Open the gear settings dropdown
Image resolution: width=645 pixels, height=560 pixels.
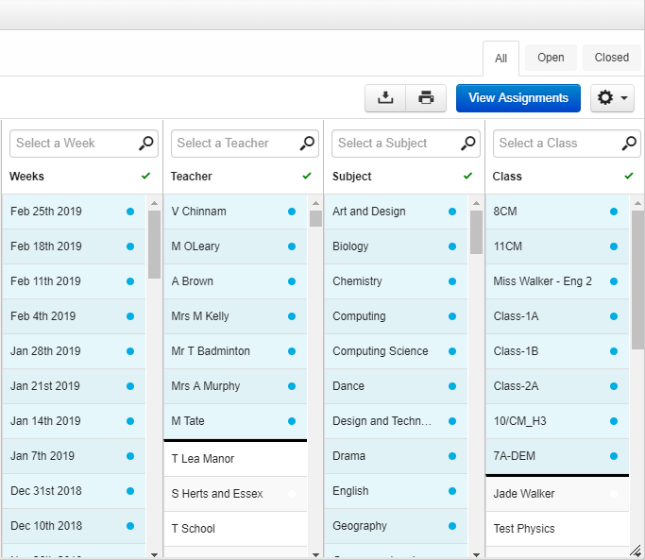(x=612, y=98)
